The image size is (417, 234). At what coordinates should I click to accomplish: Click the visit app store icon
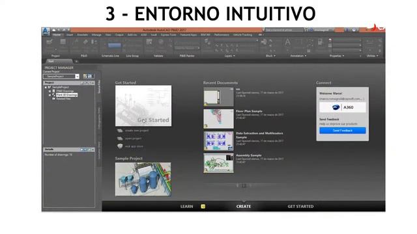point(120,146)
